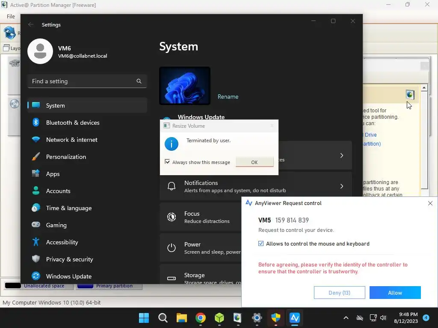Open Network & internet settings
This screenshot has width=438, height=328.
coord(87,140)
